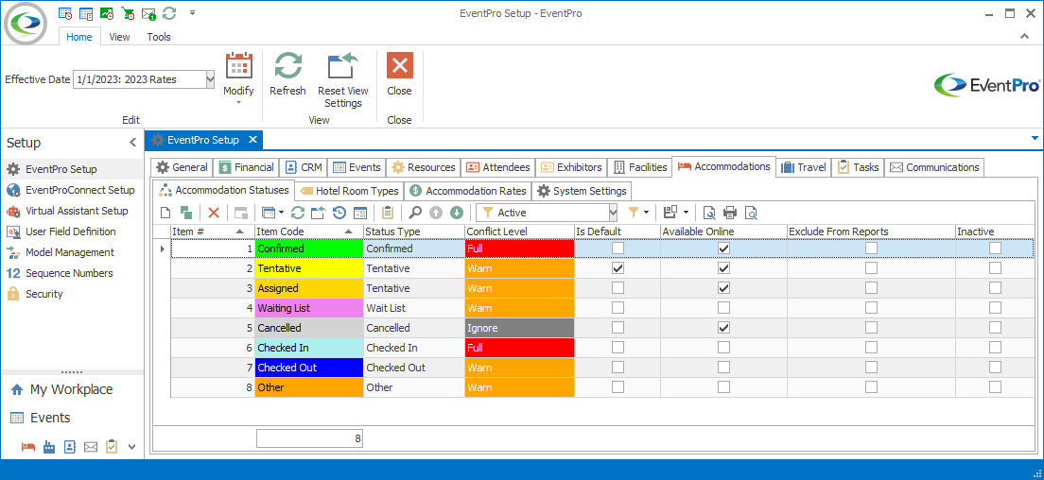Click the factory icon in bottom navigation
The height and width of the screenshot is (480, 1044).
click(x=49, y=447)
